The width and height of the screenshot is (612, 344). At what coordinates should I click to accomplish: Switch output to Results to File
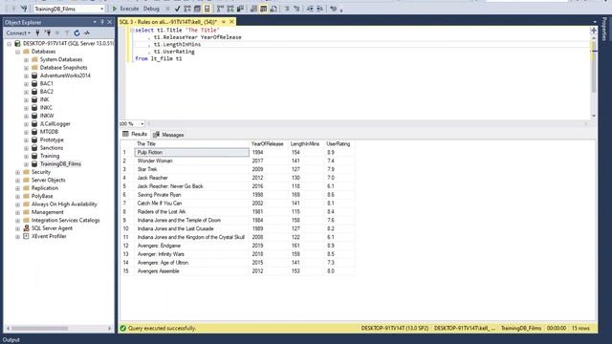point(273,9)
